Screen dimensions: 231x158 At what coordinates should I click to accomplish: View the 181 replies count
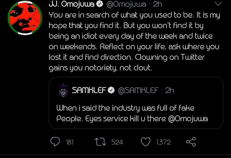point(70,142)
